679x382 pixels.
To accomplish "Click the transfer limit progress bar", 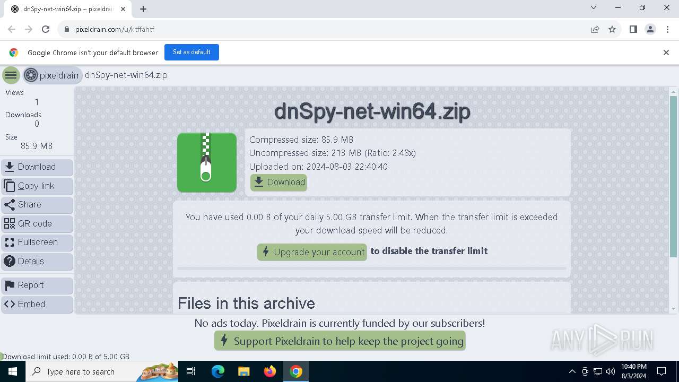I will 371,268.
